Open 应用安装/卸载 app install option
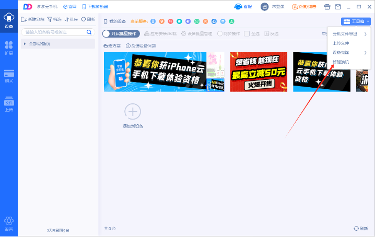 click(x=160, y=34)
